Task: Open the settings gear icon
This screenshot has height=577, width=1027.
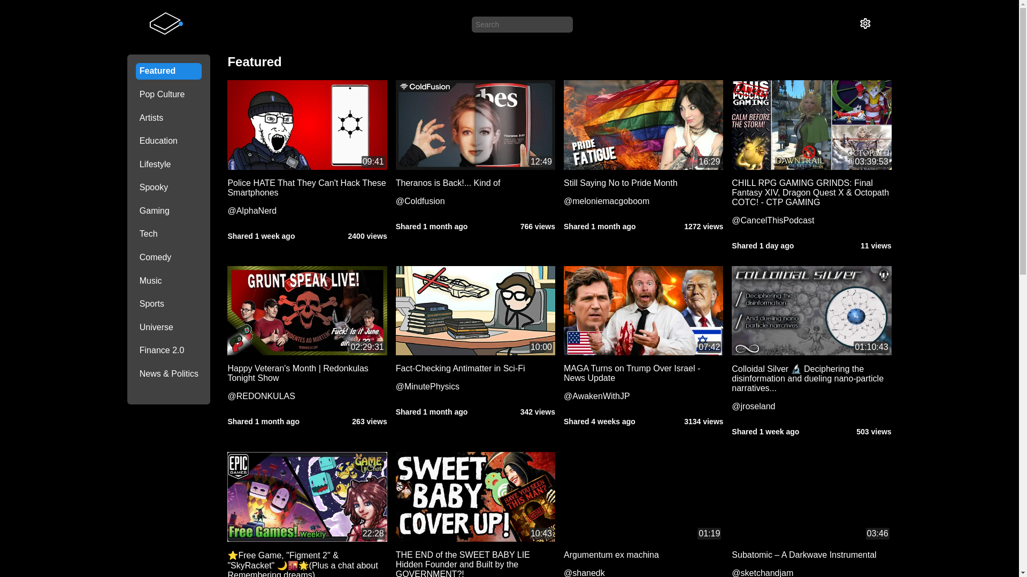Action: click(865, 24)
